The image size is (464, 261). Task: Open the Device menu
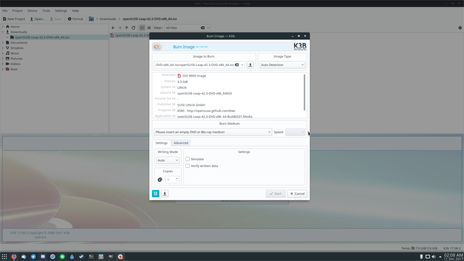coord(32,11)
